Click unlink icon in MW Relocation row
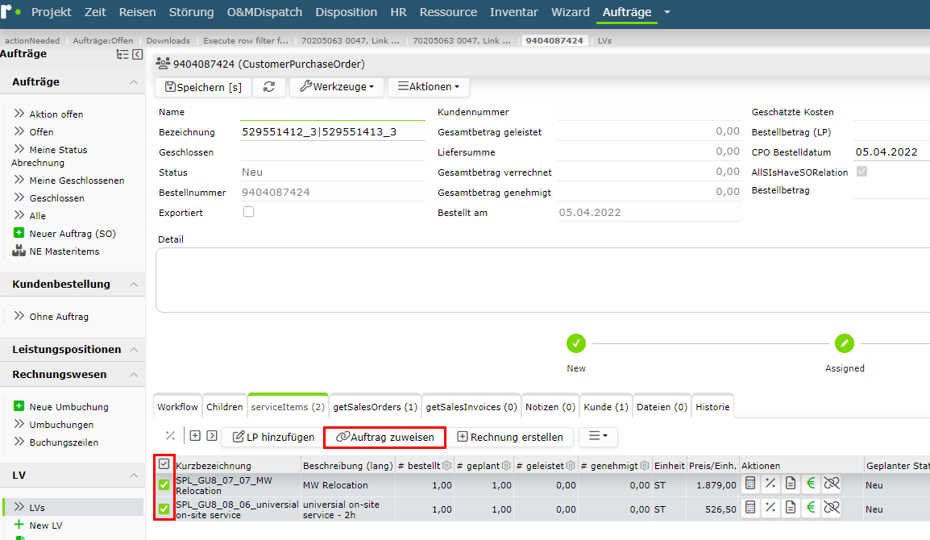 [832, 484]
